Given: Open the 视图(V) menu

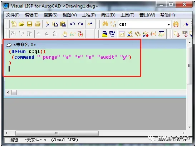Looking at the screenshot, I should click(x=70, y=15).
